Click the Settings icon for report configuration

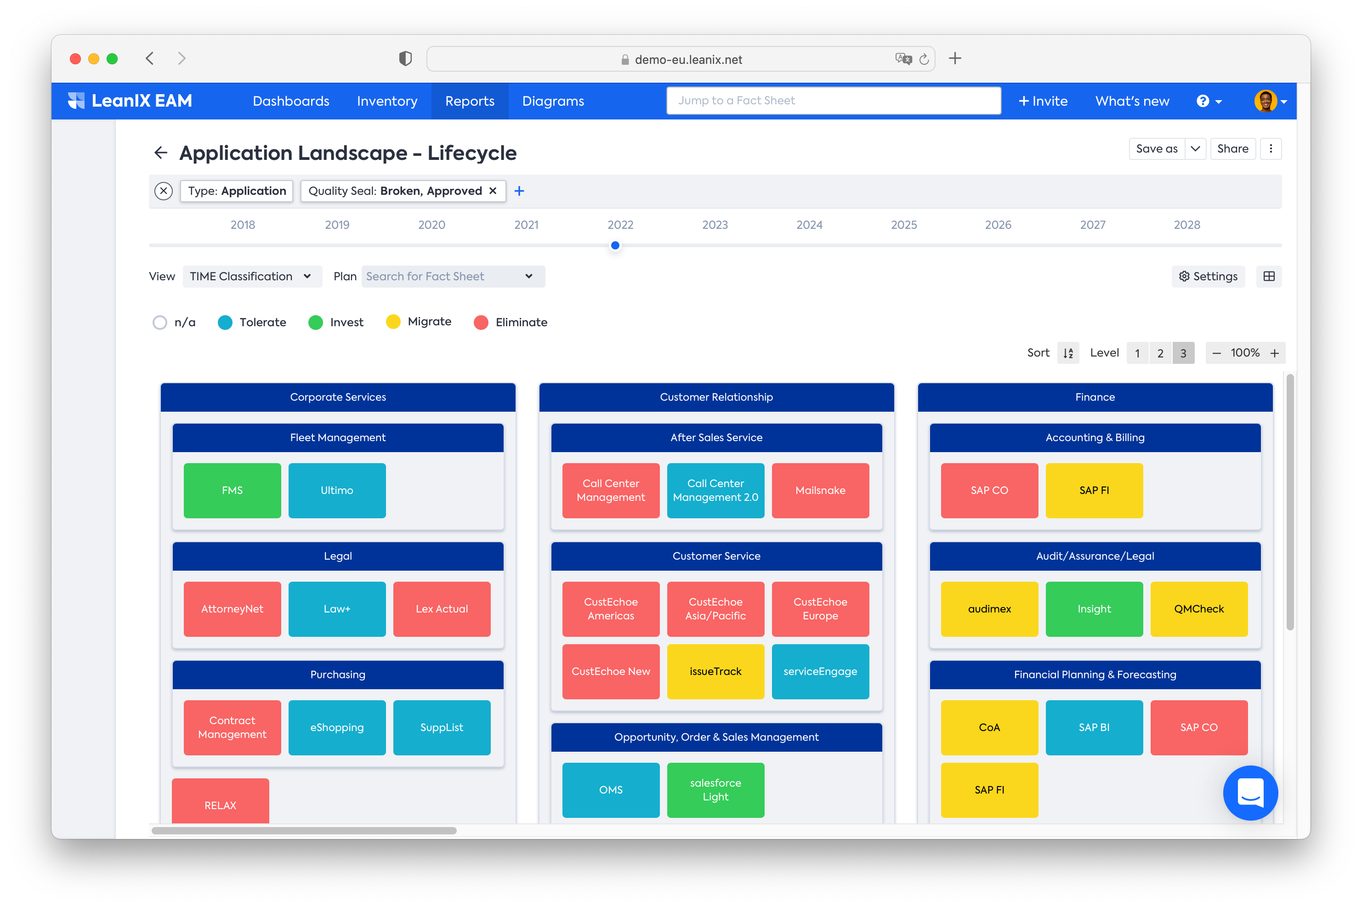(x=1208, y=275)
